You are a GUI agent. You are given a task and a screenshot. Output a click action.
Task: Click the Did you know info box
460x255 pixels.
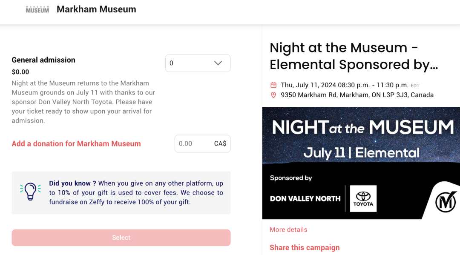pyautogui.click(x=121, y=193)
